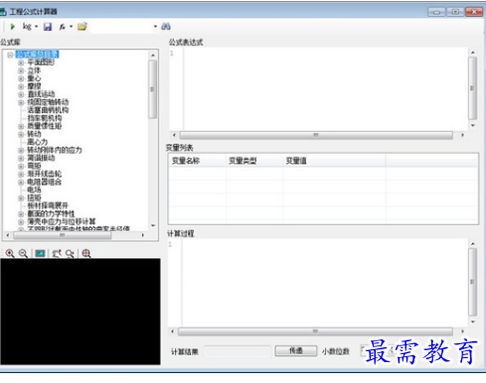Click the fx function icon
Screen dimensions: 486x383
click(x=63, y=27)
